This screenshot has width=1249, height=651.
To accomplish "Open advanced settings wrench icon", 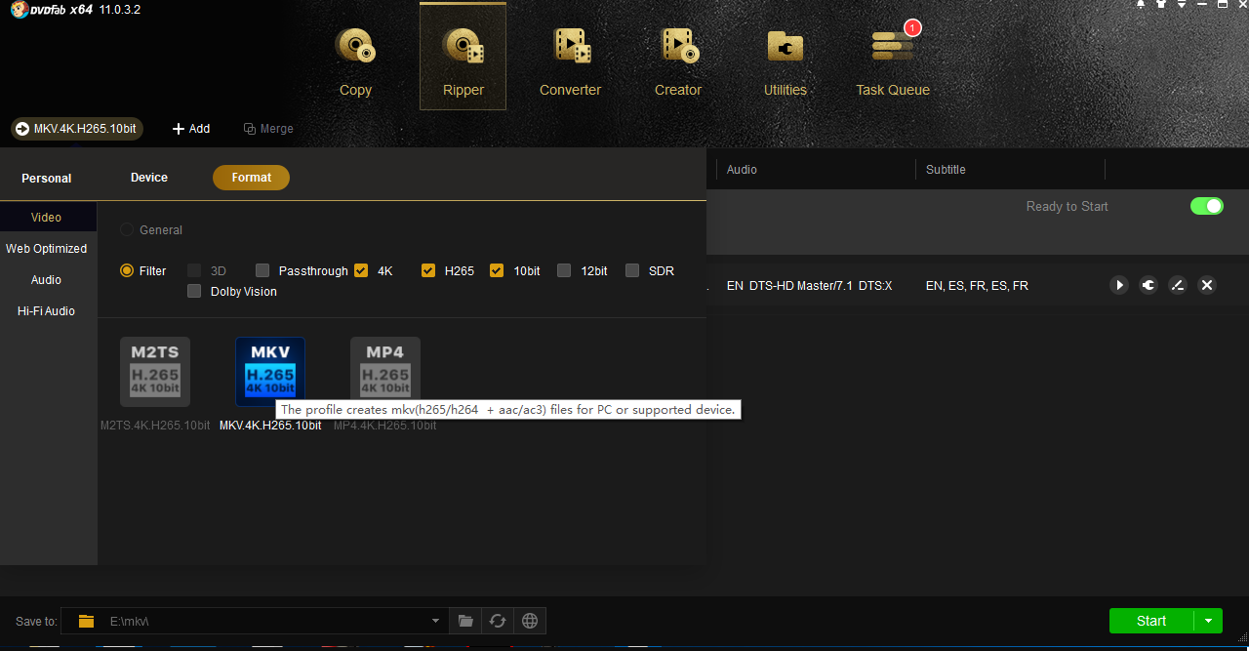I will tap(1148, 285).
